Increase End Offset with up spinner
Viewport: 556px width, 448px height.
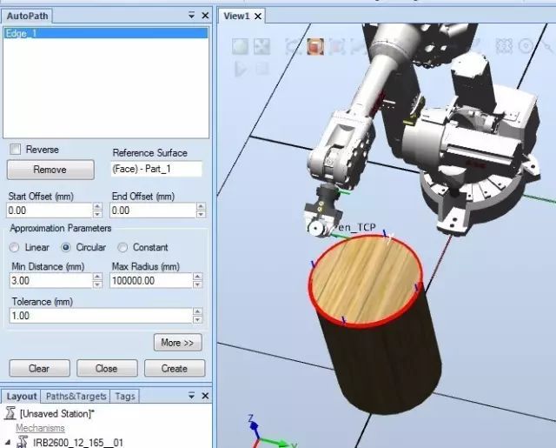click(x=201, y=207)
